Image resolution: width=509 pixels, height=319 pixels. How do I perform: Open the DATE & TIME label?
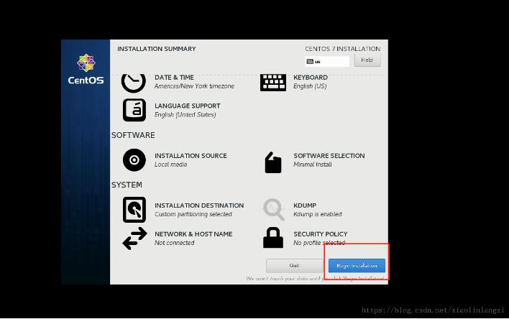click(174, 78)
